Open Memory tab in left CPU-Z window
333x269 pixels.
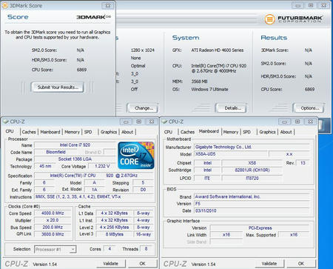(72, 132)
